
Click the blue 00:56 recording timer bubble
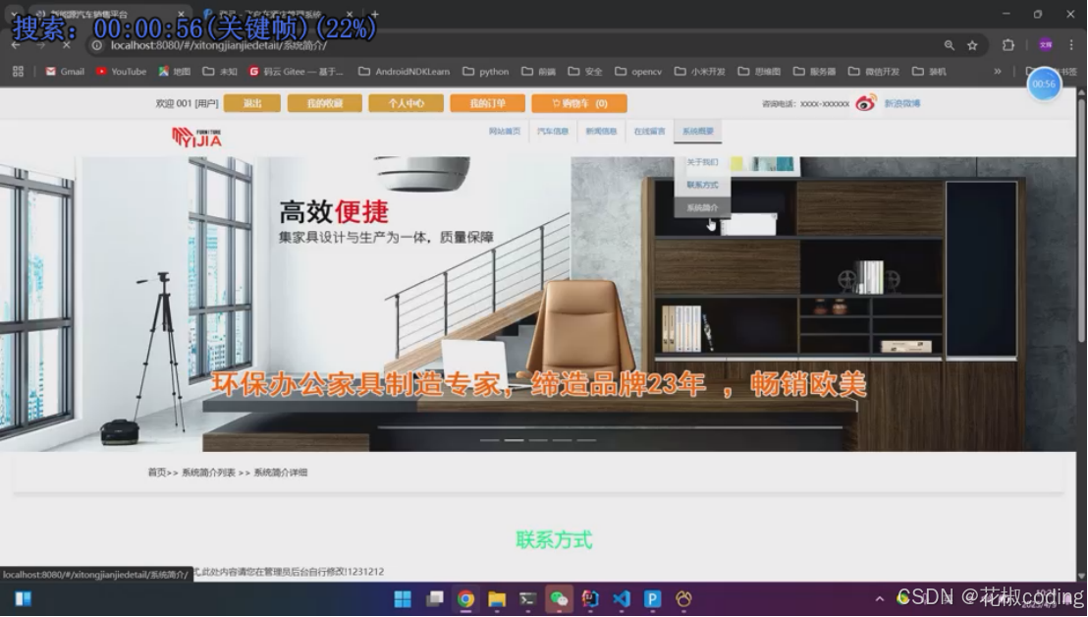(1044, 84)
